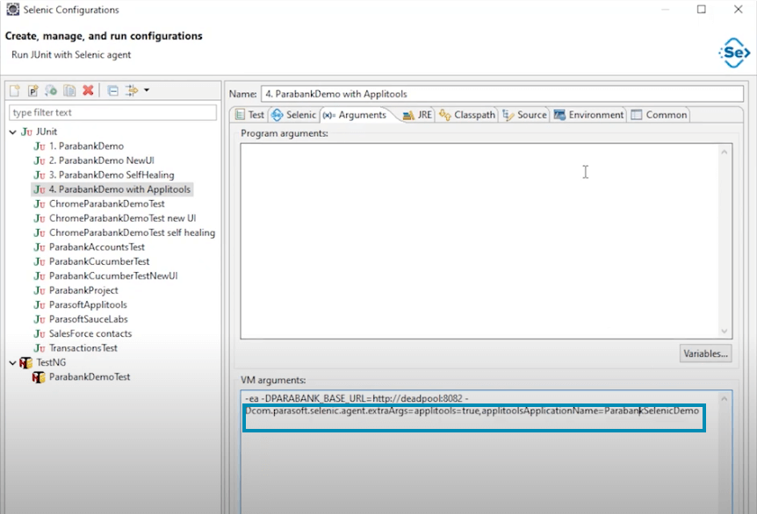Collapse the JUnit tree node
The width and height of the screenshot is (757, 514).
(13, 132)
